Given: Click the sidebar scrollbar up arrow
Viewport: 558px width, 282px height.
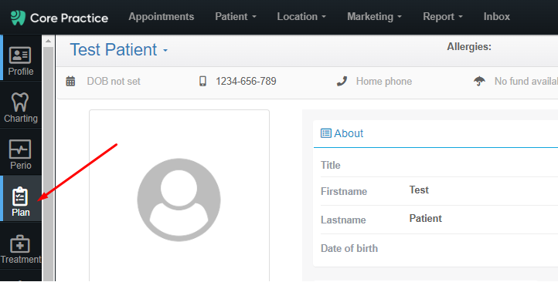Looking at the screenshot, I should pyautogui.click(x=48, y=41).
